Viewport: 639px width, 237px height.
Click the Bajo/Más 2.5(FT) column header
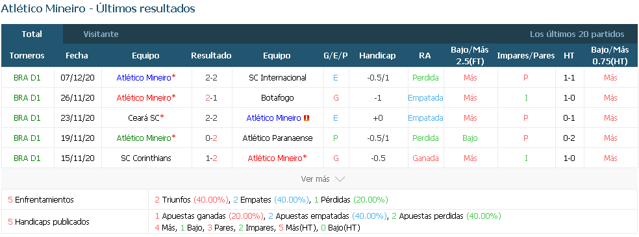pyautogui.click(x=470, y=56)
